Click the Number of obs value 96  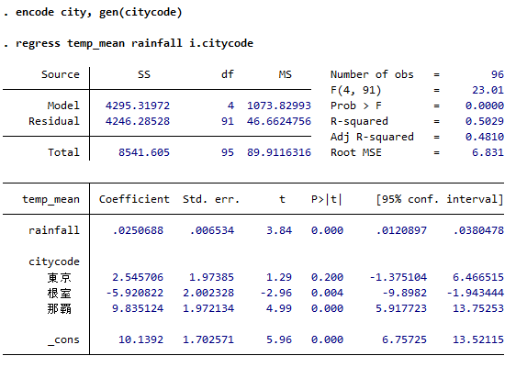point(498,74)
